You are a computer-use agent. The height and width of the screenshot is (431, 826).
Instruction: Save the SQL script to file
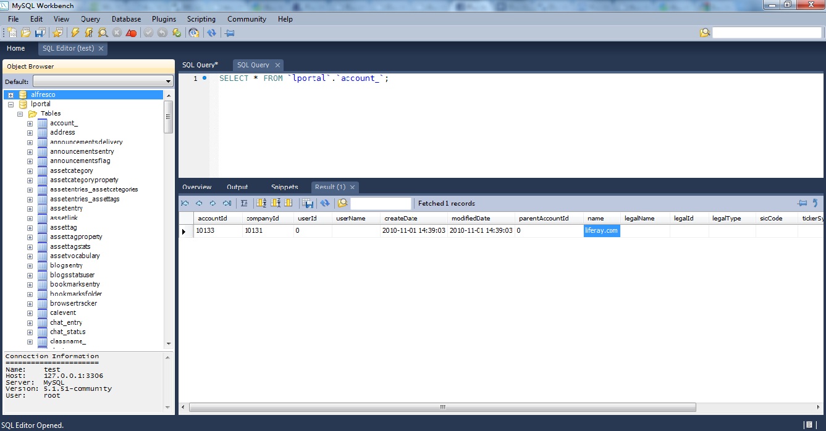pos(40,33)
